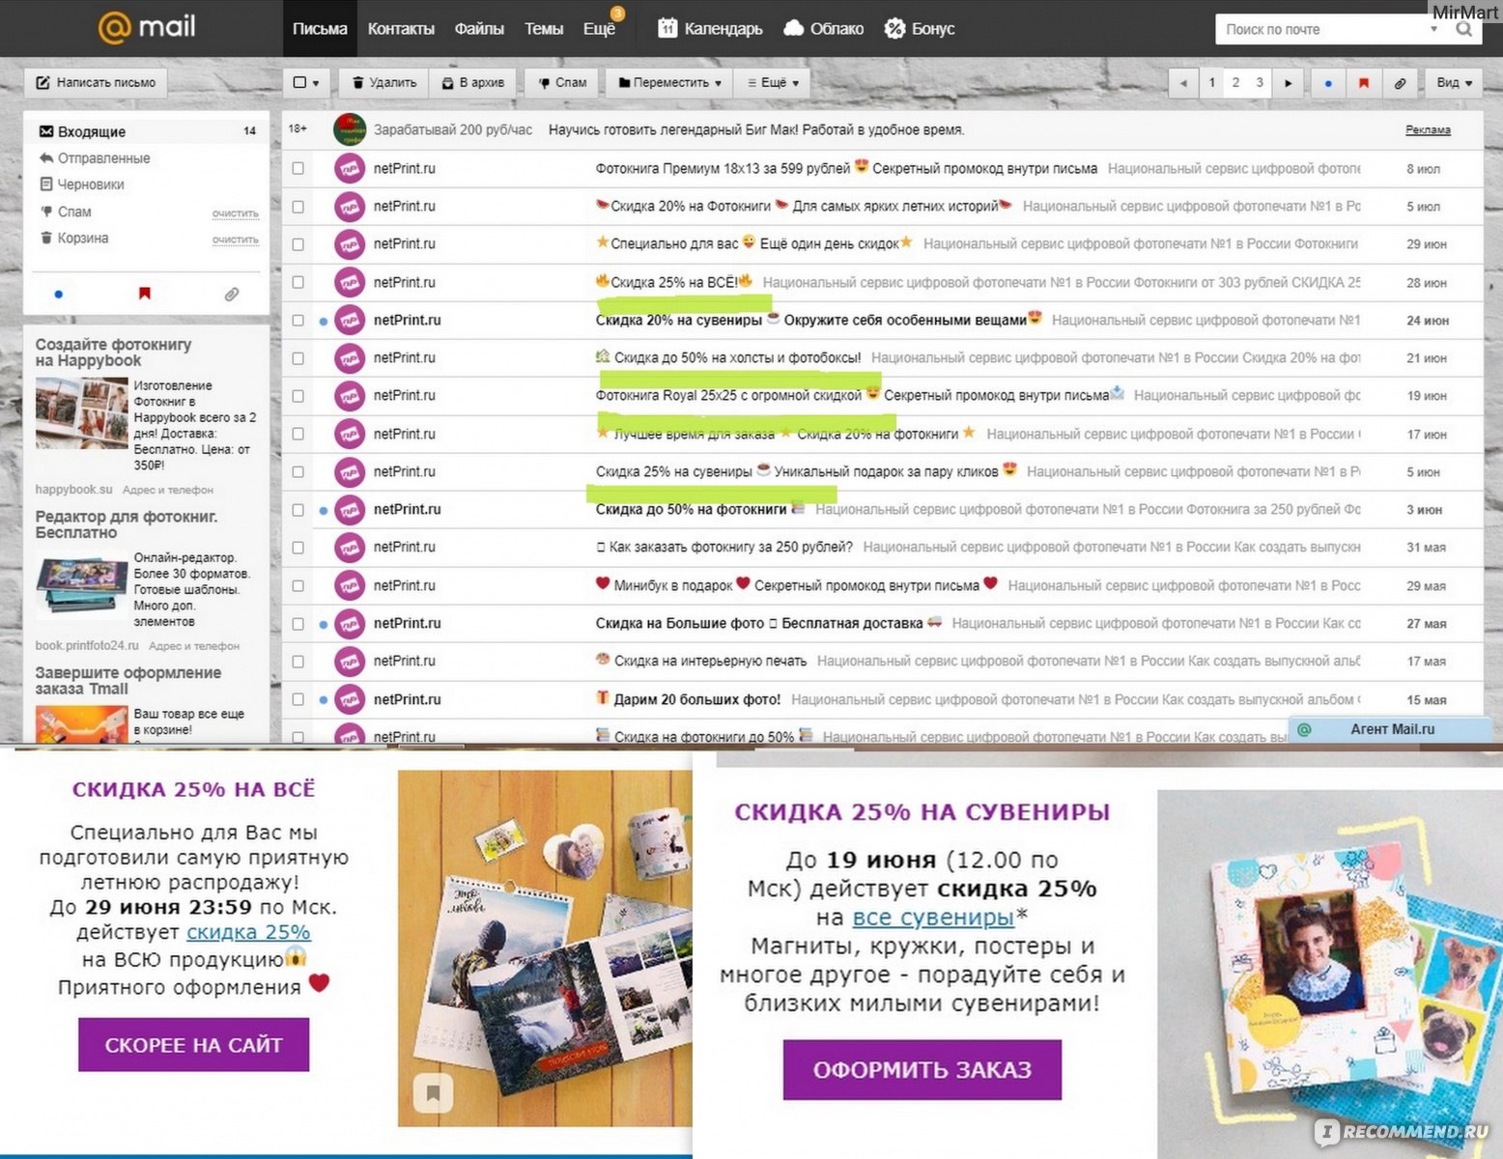Toggle unread dot on 24 июн email

pyautogui.click(x=323, y=321)
